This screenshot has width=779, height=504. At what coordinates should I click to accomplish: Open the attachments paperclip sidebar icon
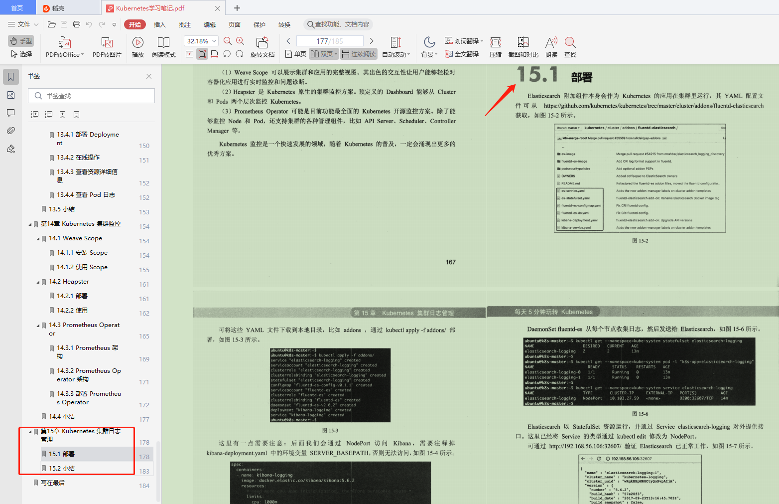(11, 131)
